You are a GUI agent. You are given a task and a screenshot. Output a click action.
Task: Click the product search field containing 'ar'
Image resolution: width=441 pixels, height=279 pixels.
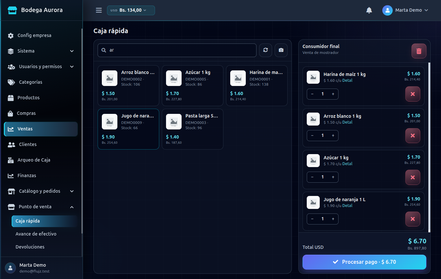point(177,50)
